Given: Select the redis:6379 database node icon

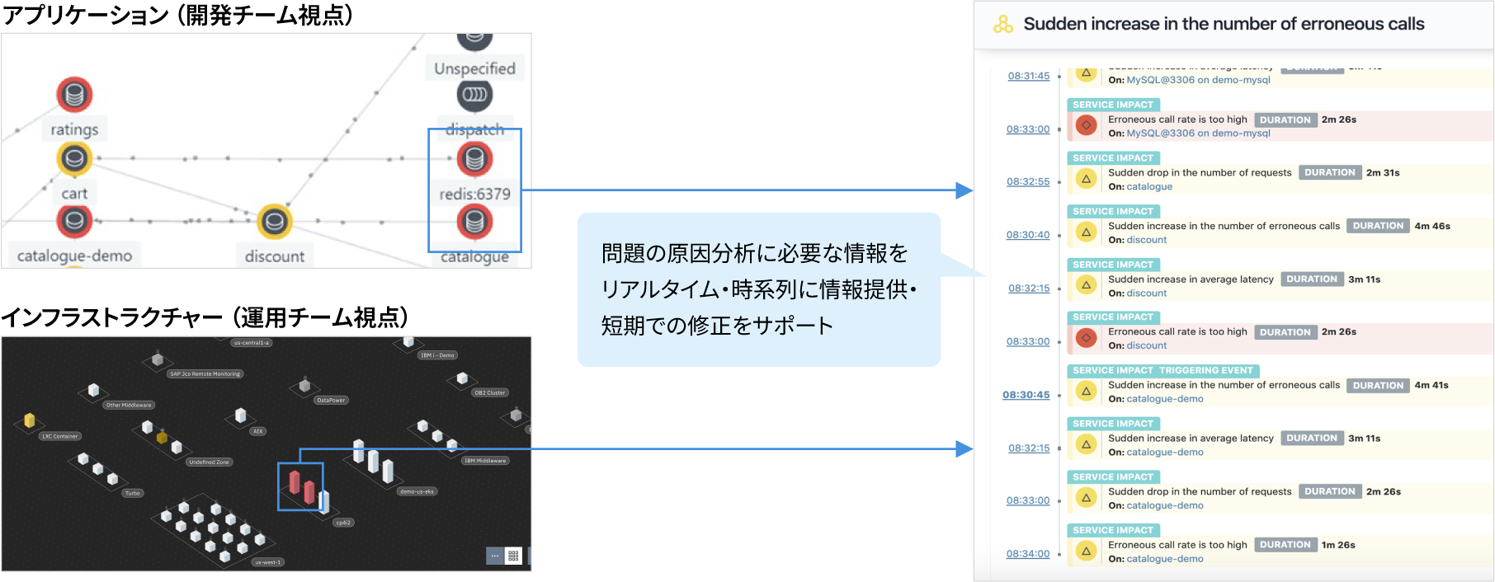Looking at the screenshot, I should pos(474,159).
